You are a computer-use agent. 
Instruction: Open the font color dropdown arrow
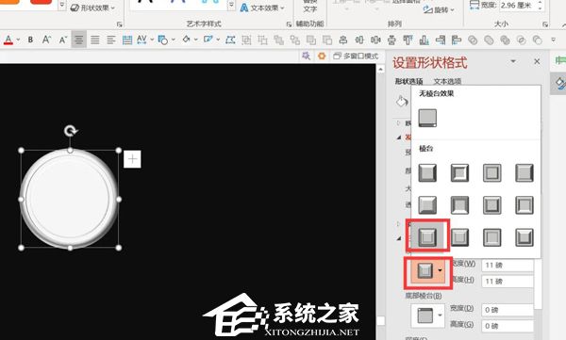point(18,40)
